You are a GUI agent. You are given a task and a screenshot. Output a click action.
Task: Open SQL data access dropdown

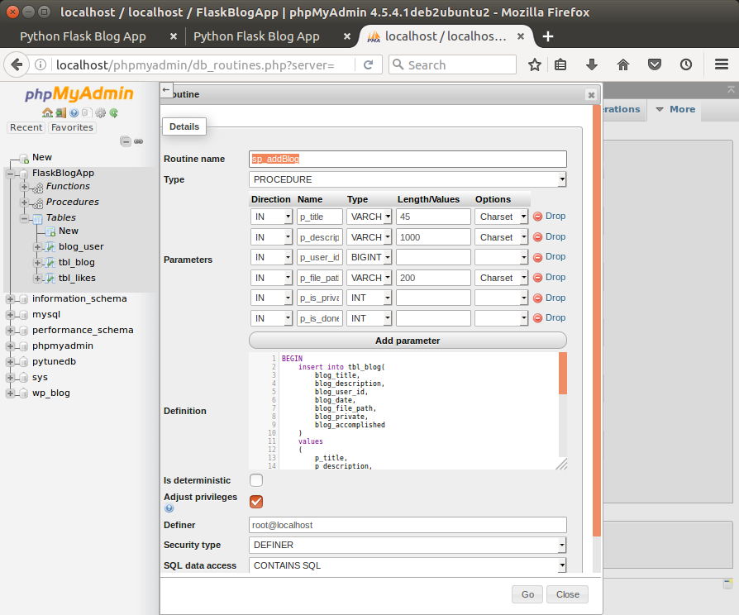coord(408,565)
